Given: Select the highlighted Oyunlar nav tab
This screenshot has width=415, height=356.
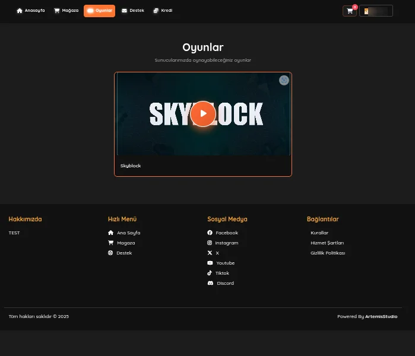Looking at the screenshot, I should pos(100,11).
